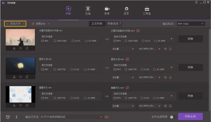The height and width of the screenshot is (122, 211).
Task: Open scheduled task alarm clock icon
Action: coord(8,117)
